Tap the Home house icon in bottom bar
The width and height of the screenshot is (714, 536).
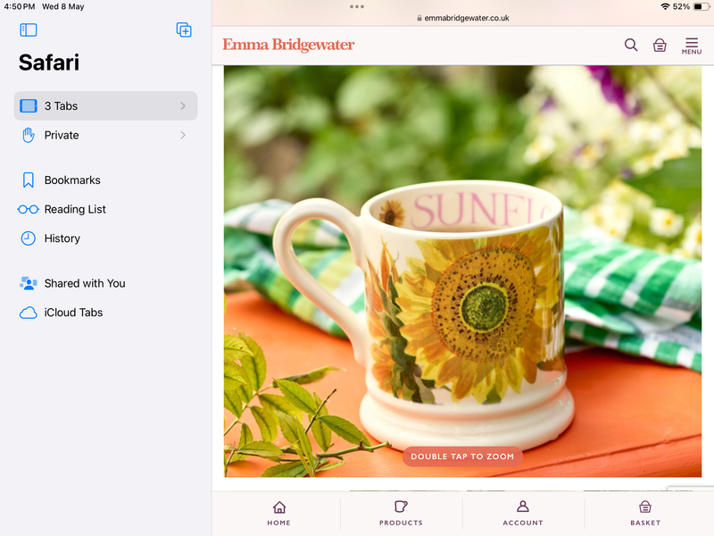(279, 507)
